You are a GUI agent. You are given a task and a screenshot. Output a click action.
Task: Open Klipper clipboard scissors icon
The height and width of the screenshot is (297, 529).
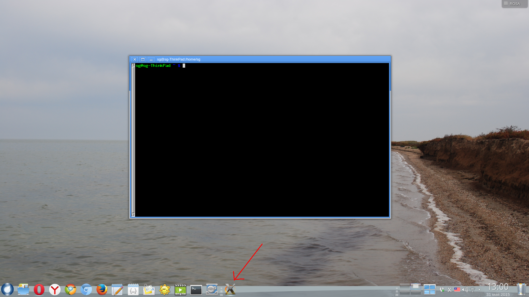(x=450, y=290)
